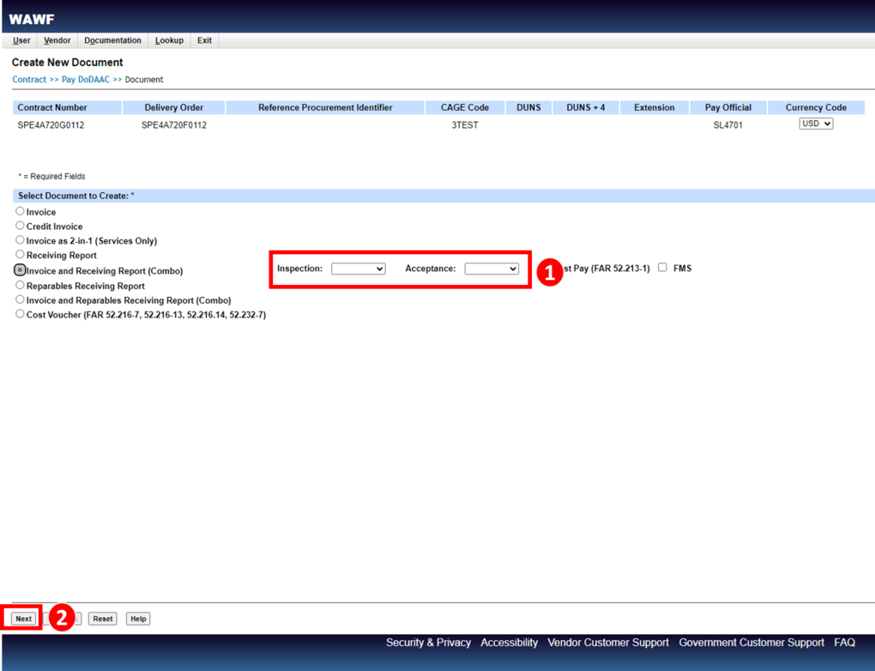
Task: Select Invoice as 2-in-1 (Services Only)
Action: (20, 240)
